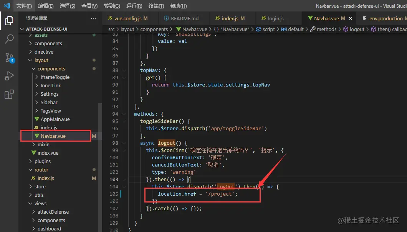Expand the IframeToggle folder
This screenshot has width=407, height=232.
(55, 77)
